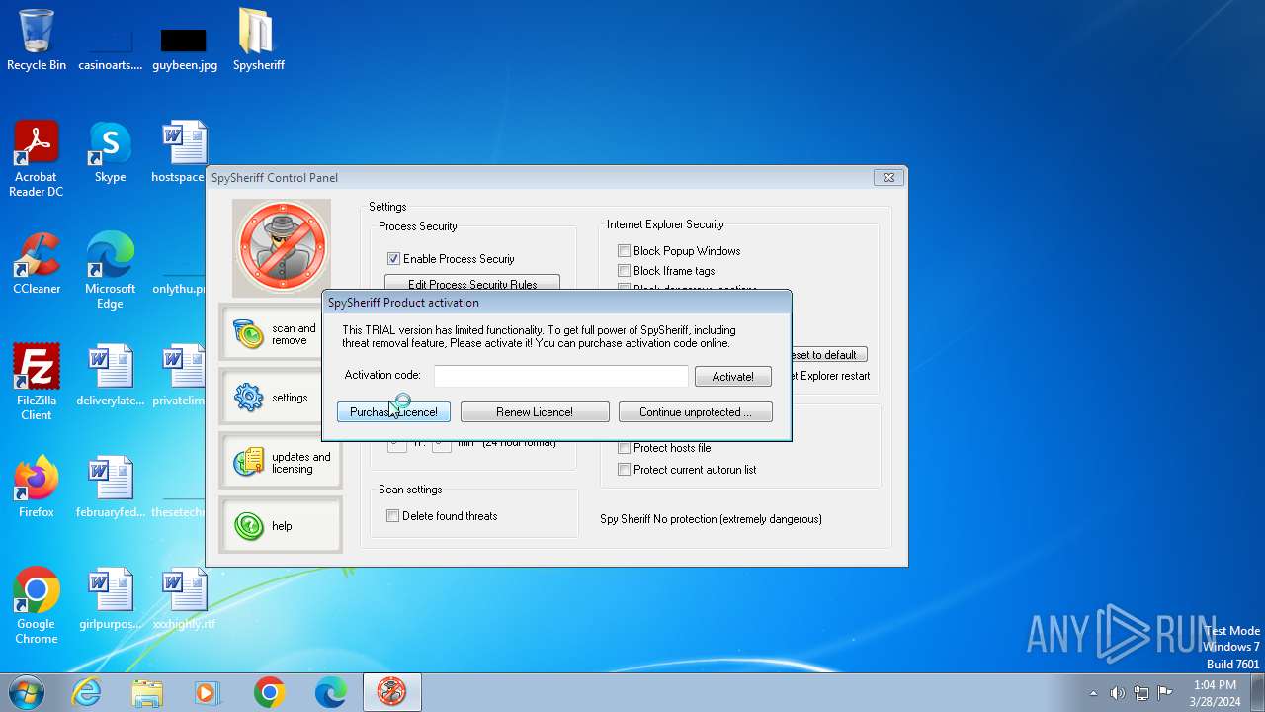Open the settings section in sidebar
Image resolution: width=1265 pixels, height=712 pixels.
281,398
